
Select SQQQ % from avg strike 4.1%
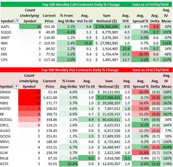coord(66,32)
